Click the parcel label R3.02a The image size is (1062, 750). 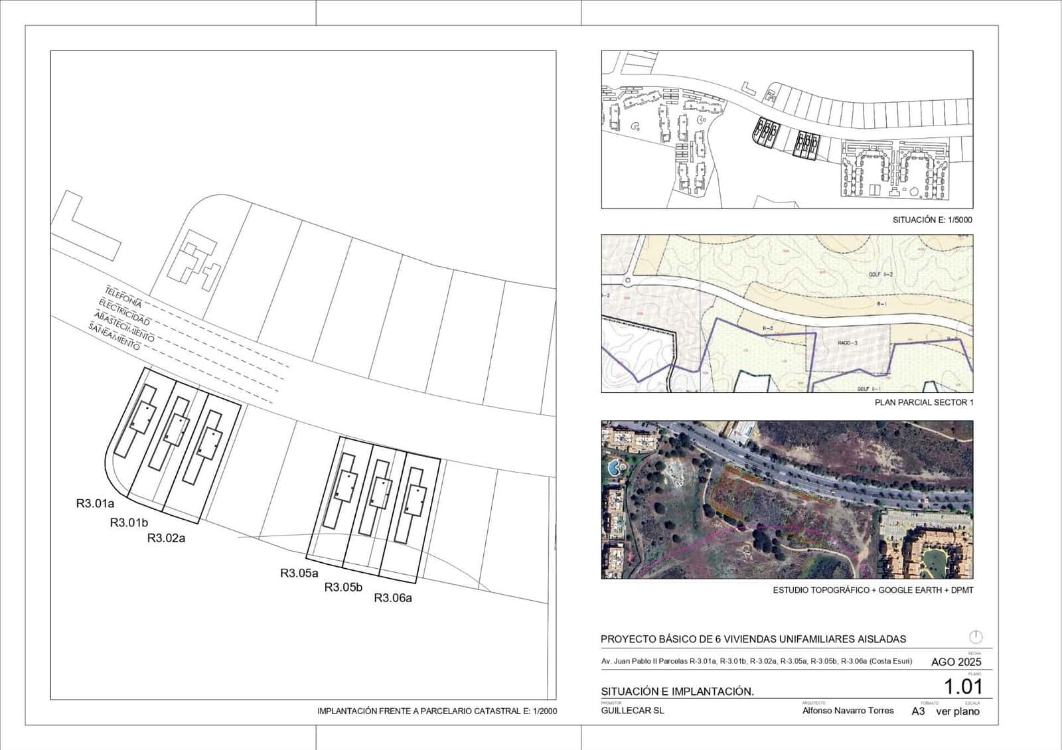(166, 538)
